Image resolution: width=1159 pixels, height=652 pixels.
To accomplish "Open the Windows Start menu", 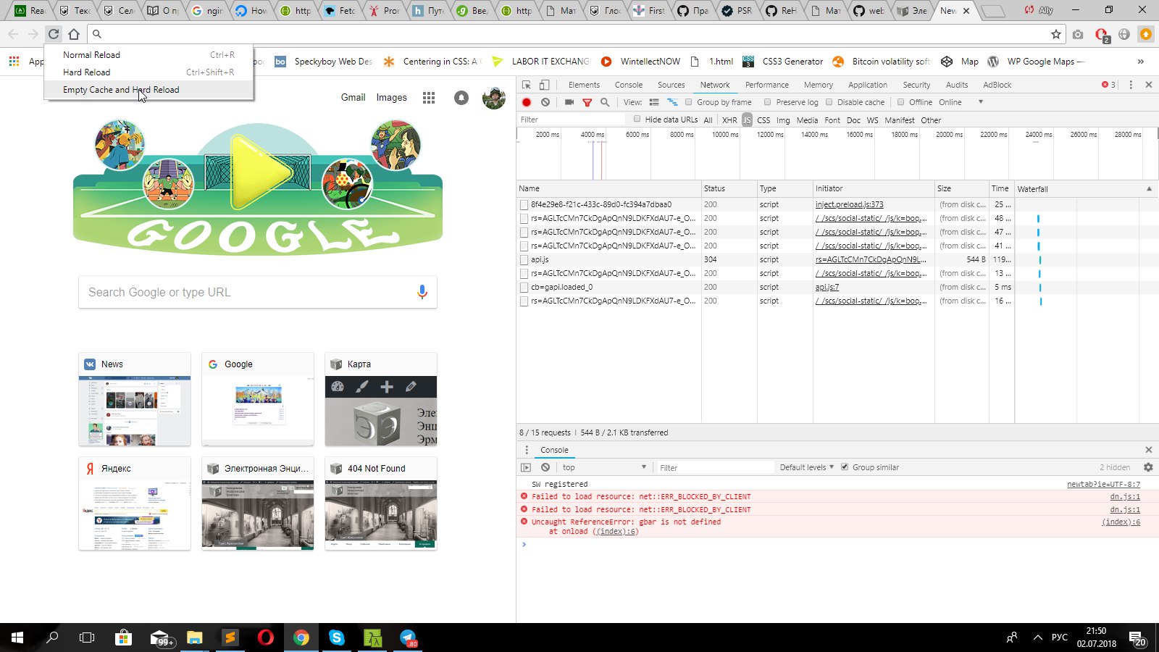I will pos(17,638).
